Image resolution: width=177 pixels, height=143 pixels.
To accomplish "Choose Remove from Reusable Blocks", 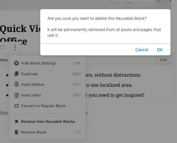I will coord(47,122).
